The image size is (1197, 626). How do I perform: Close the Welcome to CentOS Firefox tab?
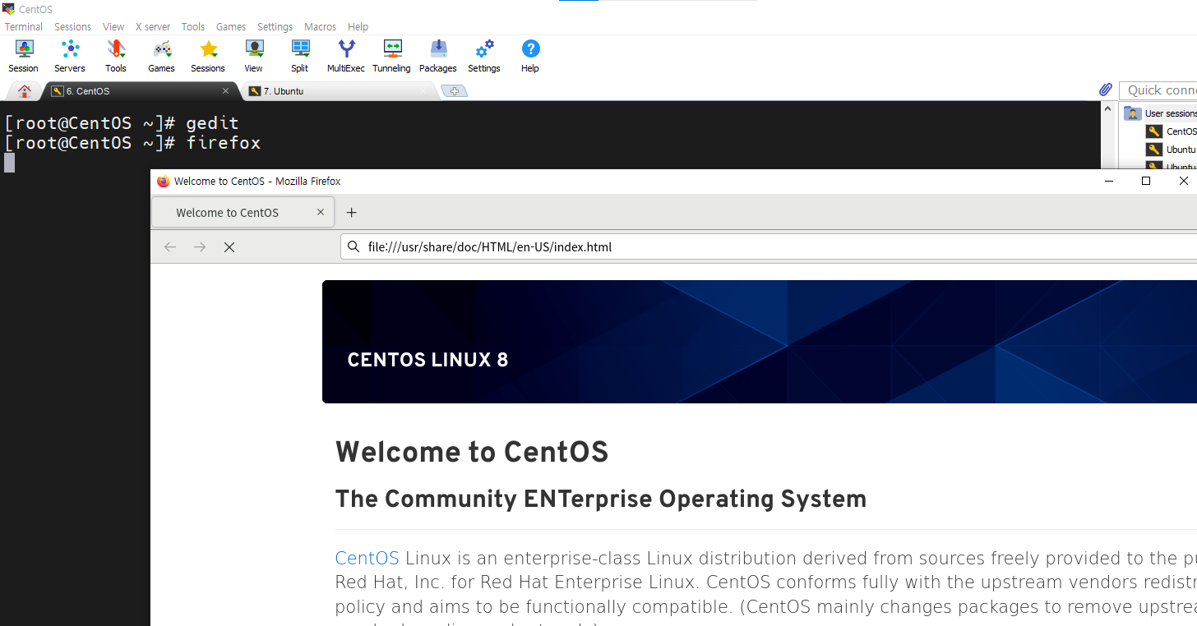[x=321, y=212]
